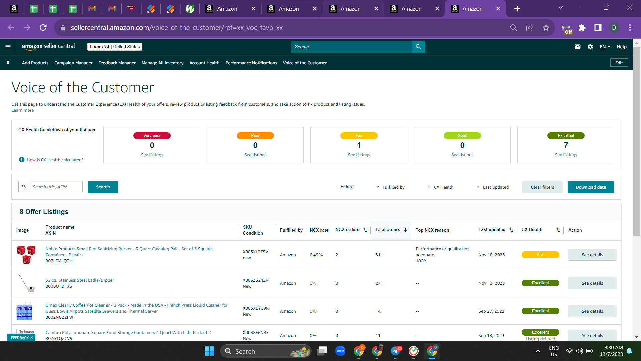The height and width of the screenshot is (361, 641).
Task: Click How is CX Health calculated?
Action: click(x=55, y=160)
